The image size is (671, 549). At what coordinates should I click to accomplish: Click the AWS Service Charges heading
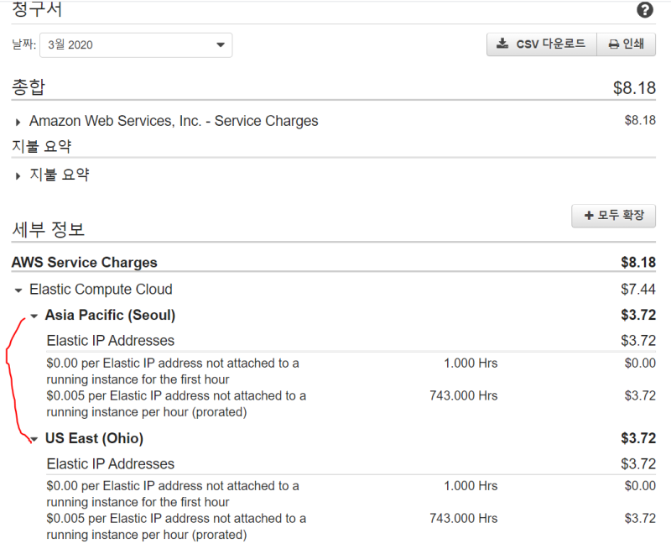pyautogui.click(x=84, y=263)
